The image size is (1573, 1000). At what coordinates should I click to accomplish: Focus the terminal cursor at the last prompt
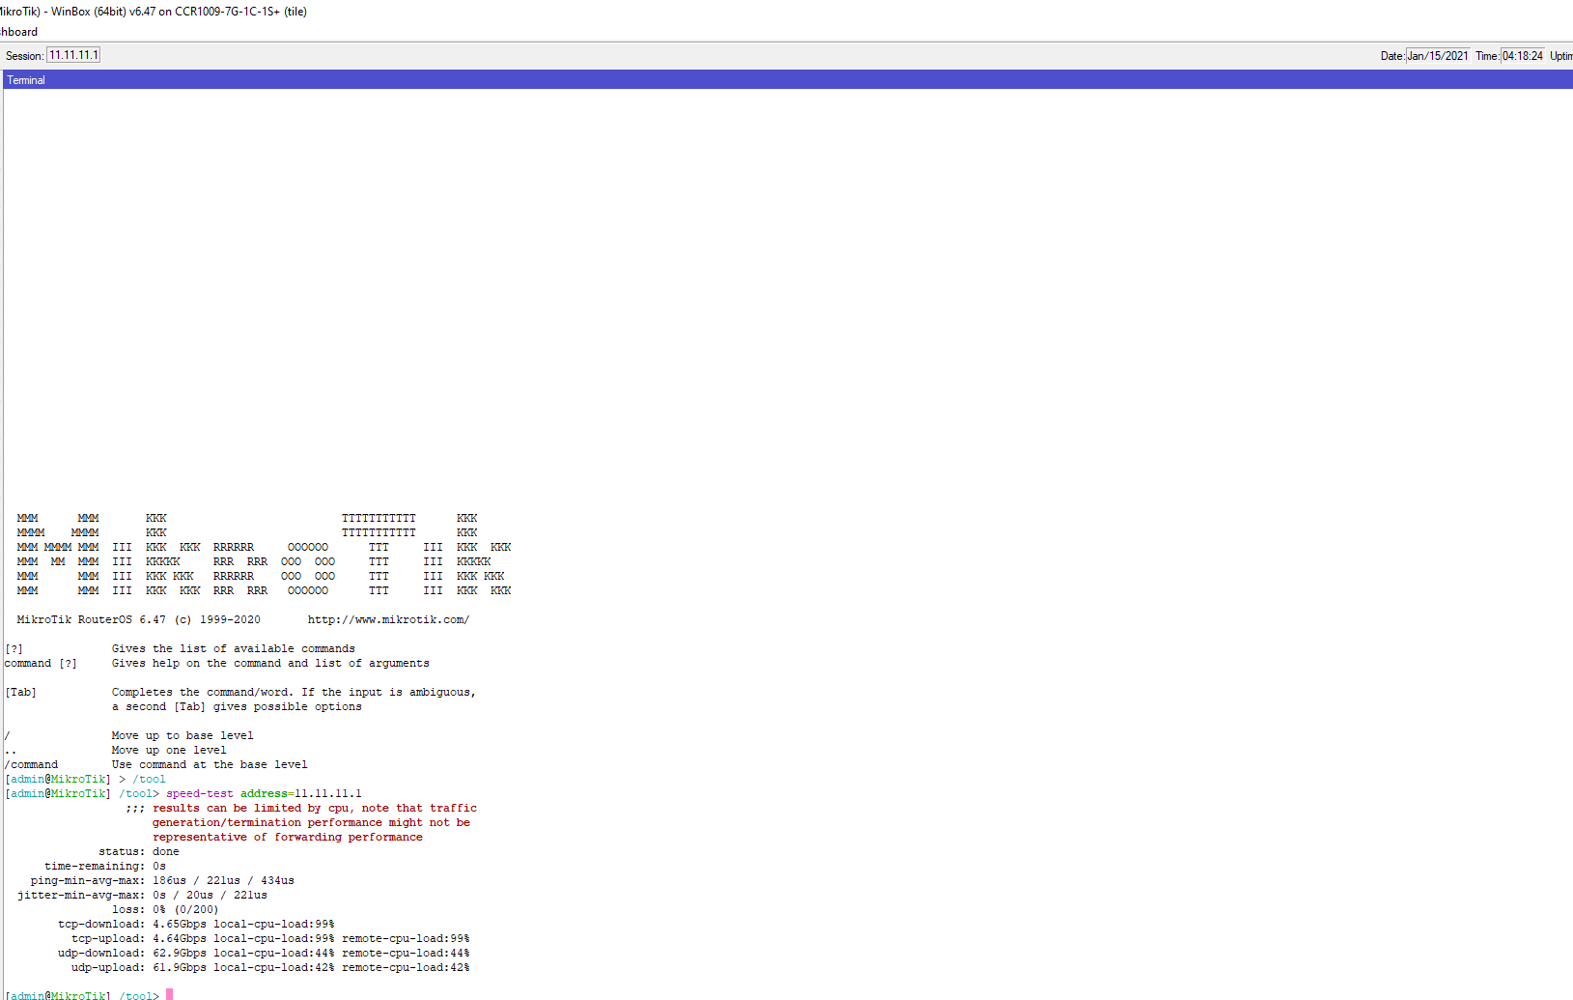(169, 994)
